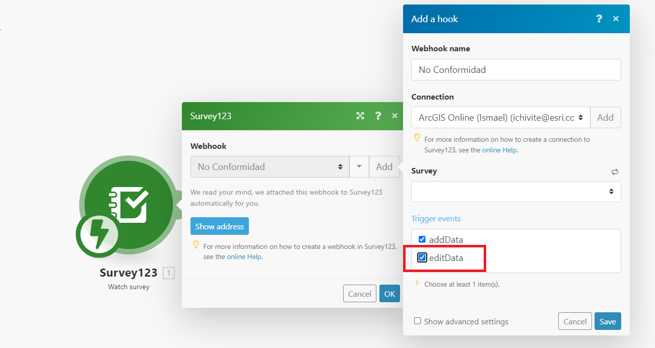Save the new hook
Screen dimensions: 655x348
click(x=608, y=321)
